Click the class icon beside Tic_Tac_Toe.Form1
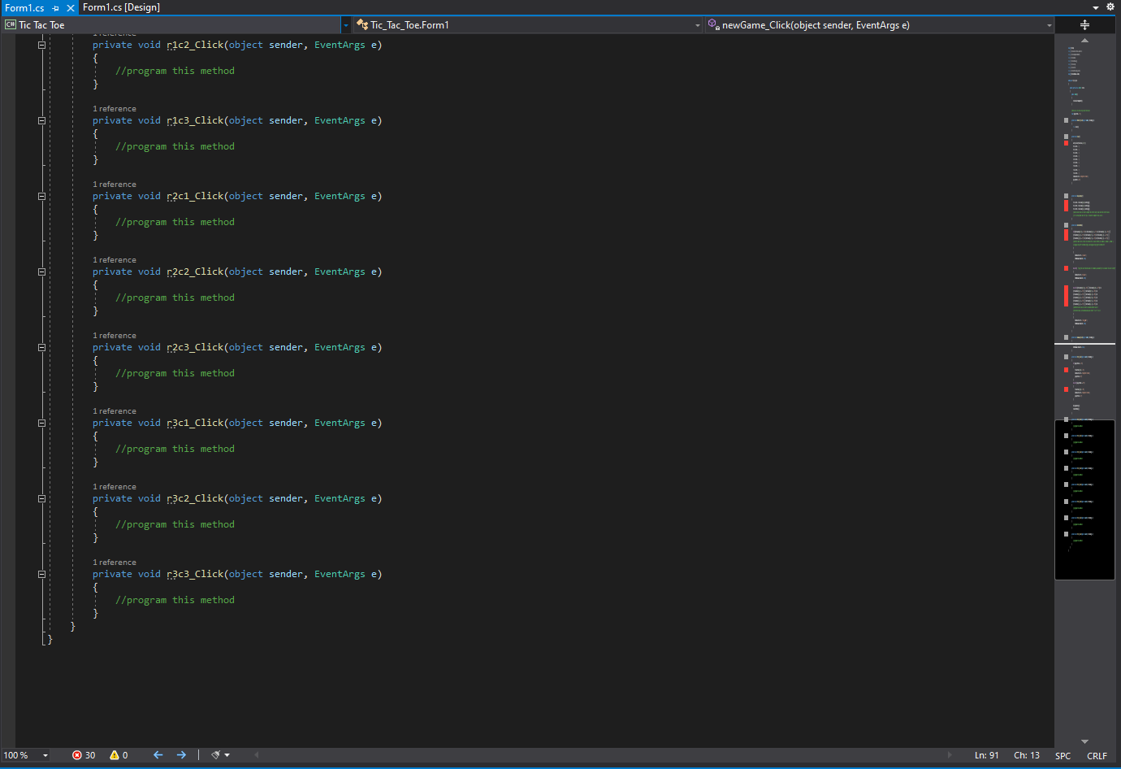The width and height of the screenshot is (1121, 769). pyautogui.click(x=362, y=25)
